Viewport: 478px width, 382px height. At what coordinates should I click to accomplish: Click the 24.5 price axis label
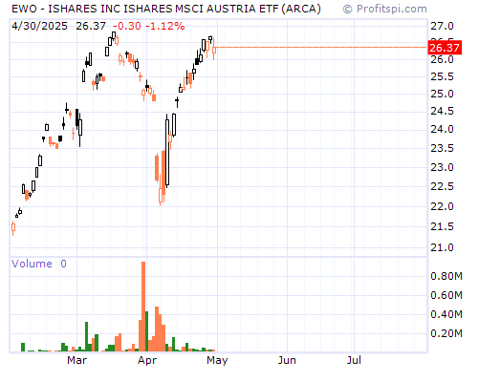click(x=442, y=111)
